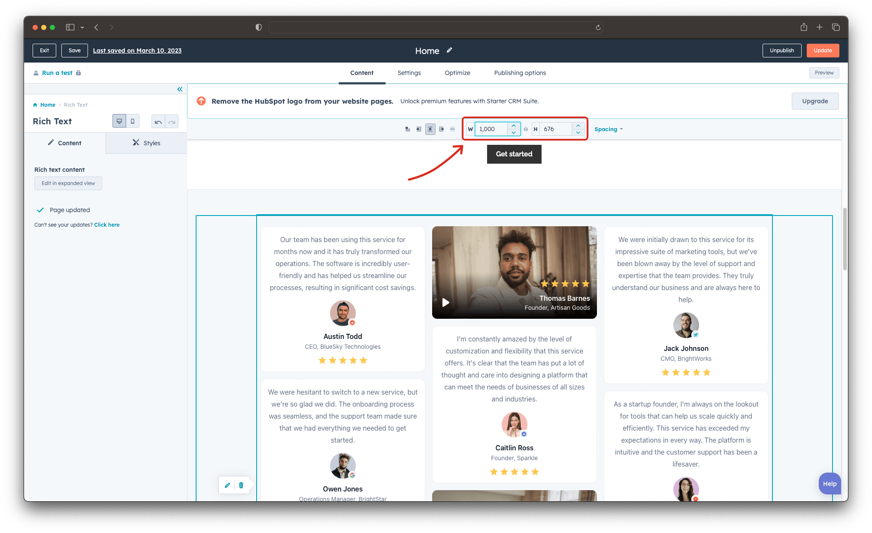This screenshot has height=533, width=872.
Task: Click the page vertical scrollbar
Action: pyautogui.click(x=845, y=239)
